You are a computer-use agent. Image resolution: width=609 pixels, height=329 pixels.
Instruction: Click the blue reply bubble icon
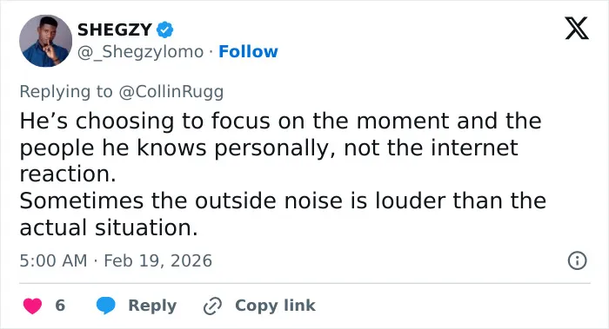[105, 306]
